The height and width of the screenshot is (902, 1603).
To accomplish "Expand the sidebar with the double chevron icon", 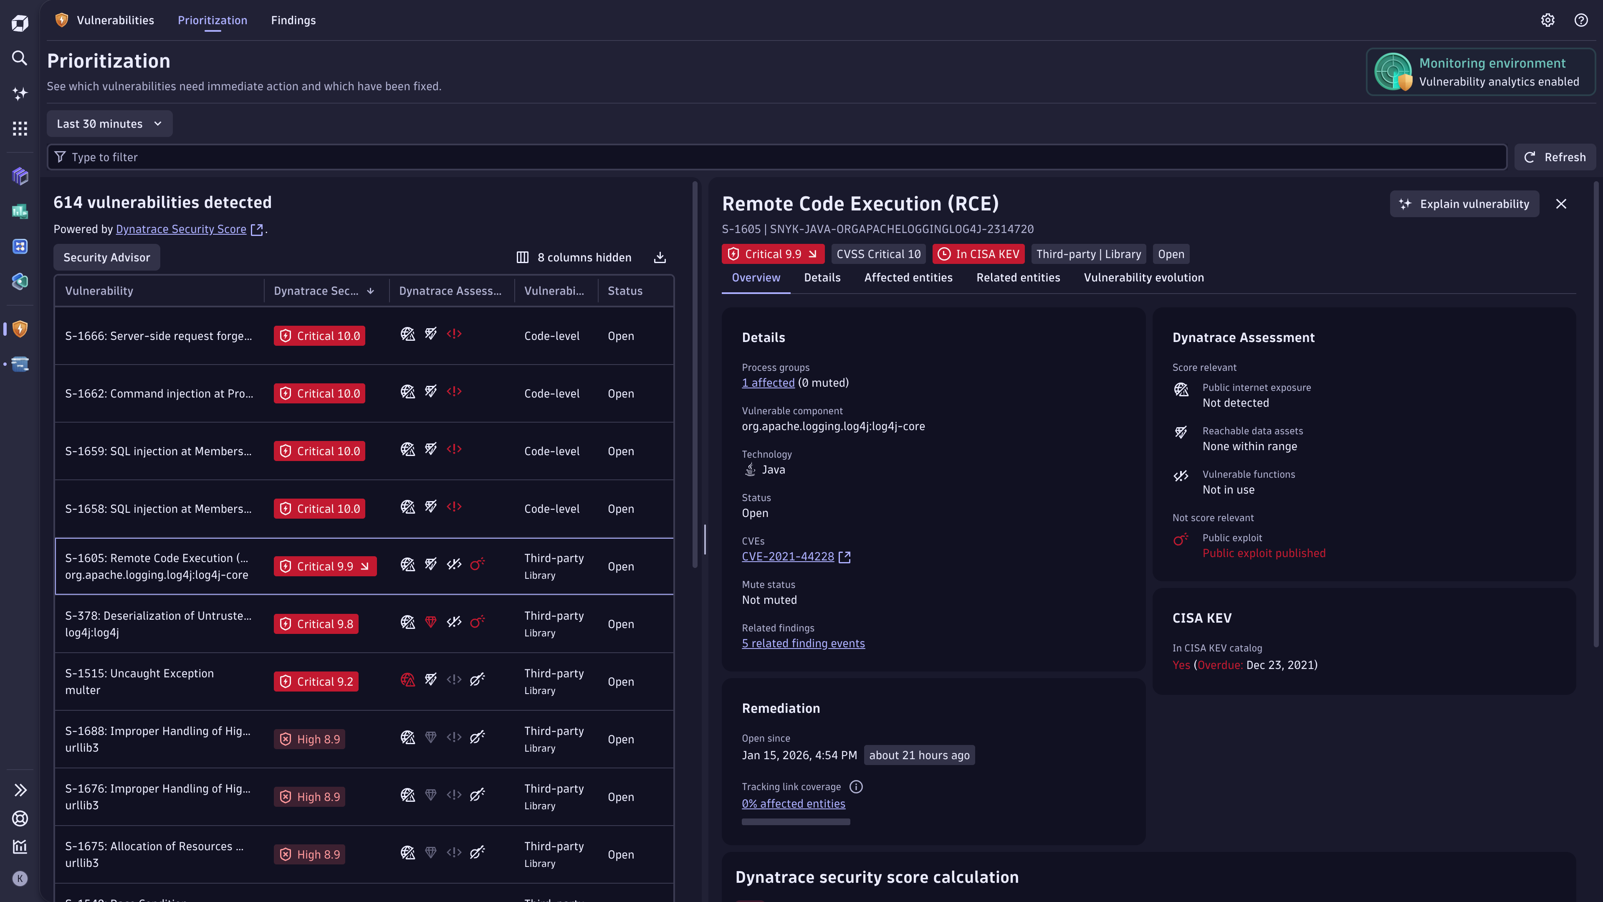I will point(20,790).
